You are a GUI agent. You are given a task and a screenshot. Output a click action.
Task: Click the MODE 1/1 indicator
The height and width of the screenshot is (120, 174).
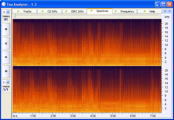6,88
